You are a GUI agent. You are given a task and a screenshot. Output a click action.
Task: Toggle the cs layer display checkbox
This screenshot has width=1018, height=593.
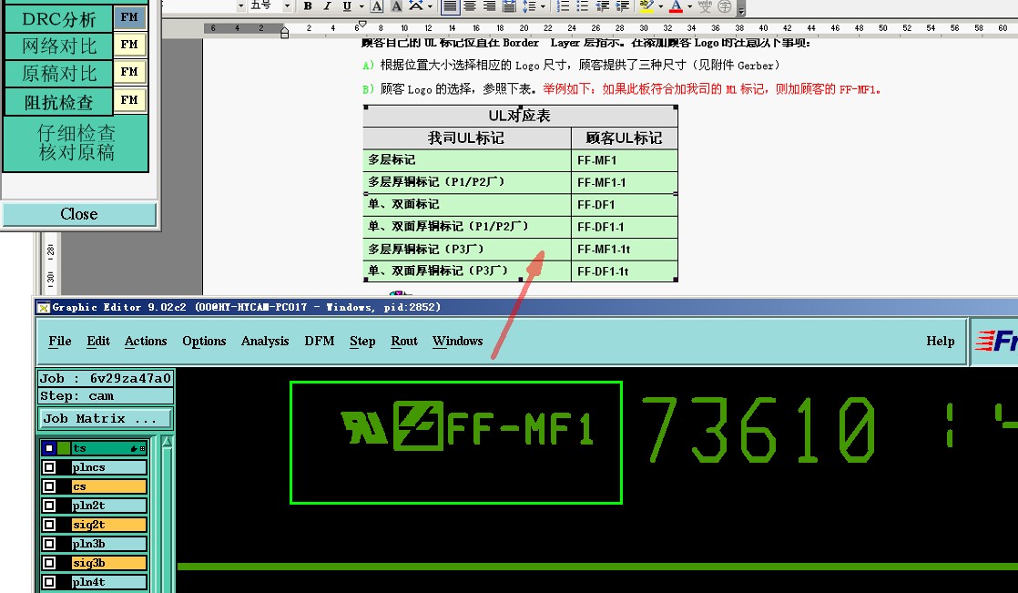click(48, 486)
